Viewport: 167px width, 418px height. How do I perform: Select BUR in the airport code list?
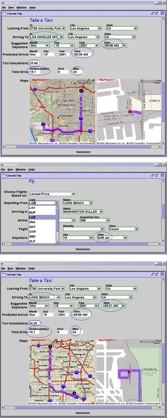42,212
